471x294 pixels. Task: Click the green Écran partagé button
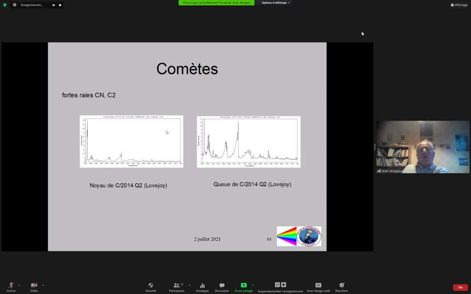click(x=244, y=287)
